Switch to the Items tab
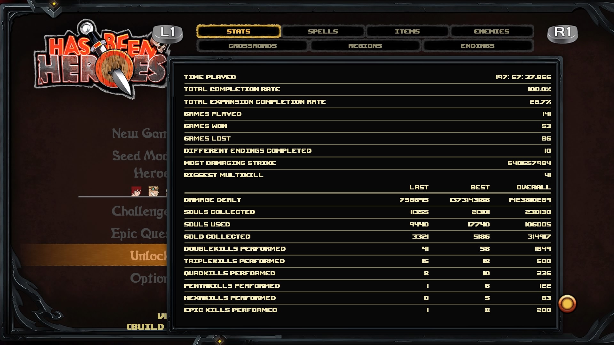 point(407,31)
